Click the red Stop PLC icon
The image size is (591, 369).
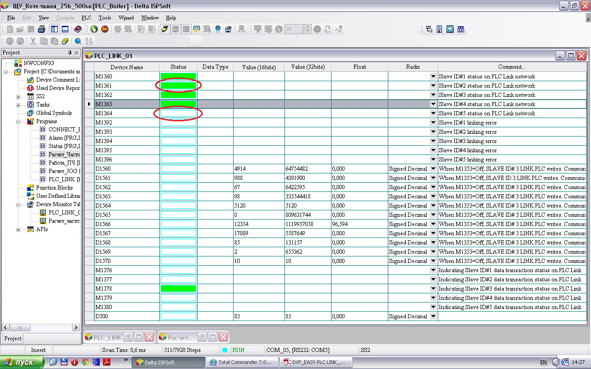(105, 29)
